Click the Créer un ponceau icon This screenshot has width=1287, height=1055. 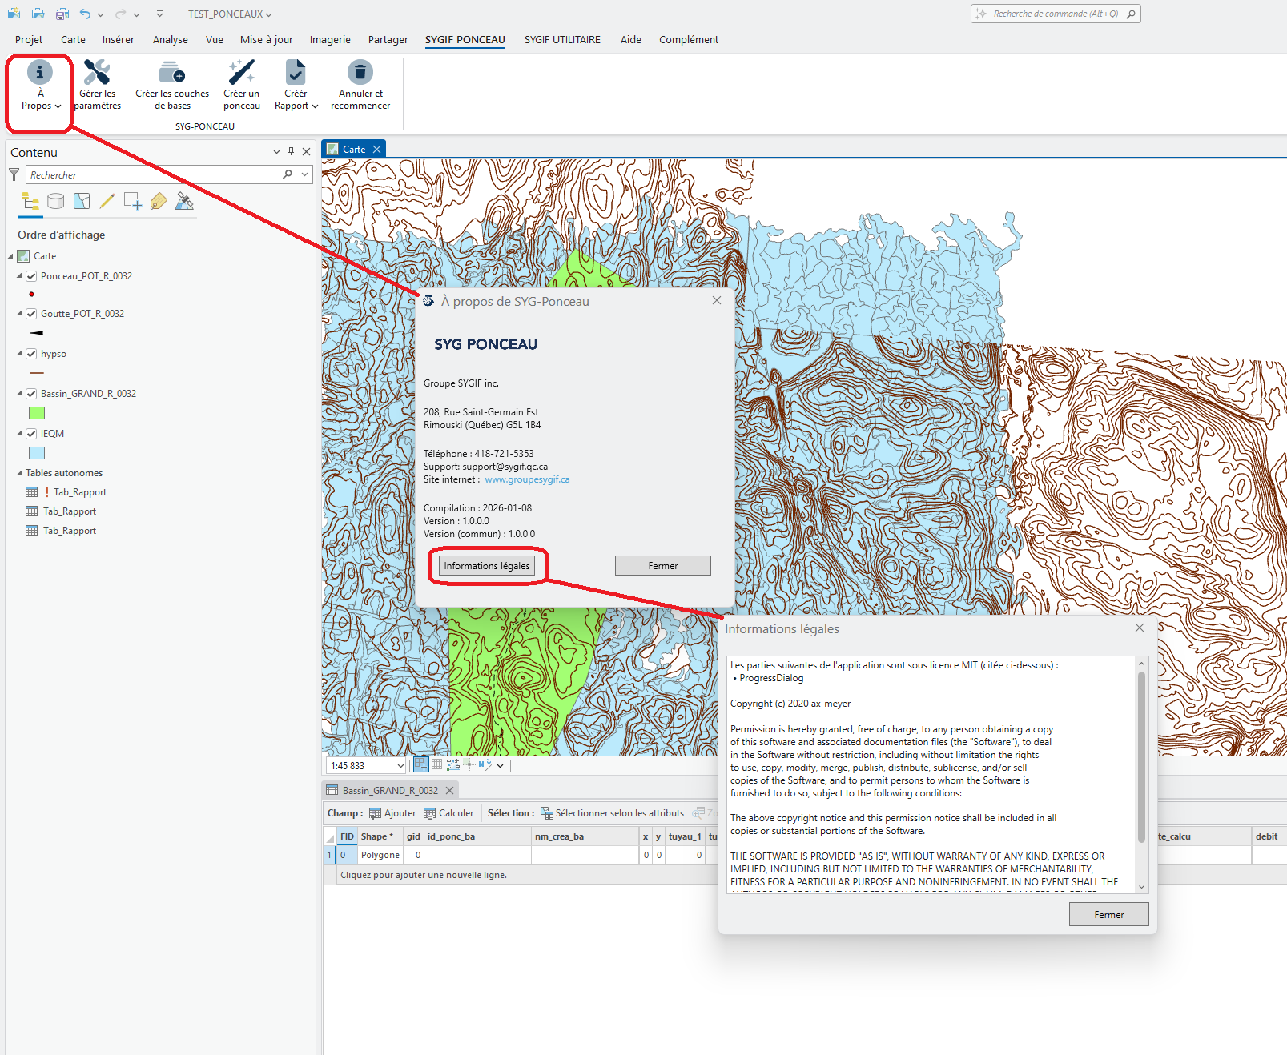pos(241,73)
